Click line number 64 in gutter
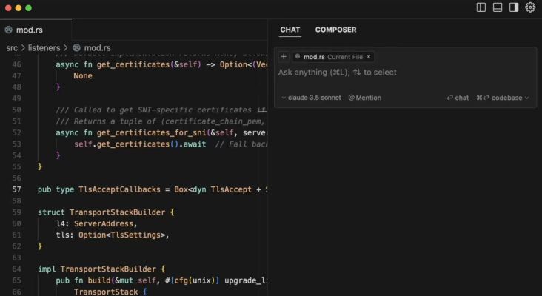542x296 pixels. [x=16, y=269]
